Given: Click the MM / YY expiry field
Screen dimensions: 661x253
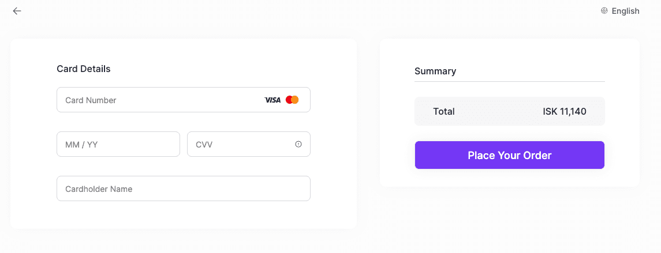Looking at the screenshot, I should coord(118,145).
